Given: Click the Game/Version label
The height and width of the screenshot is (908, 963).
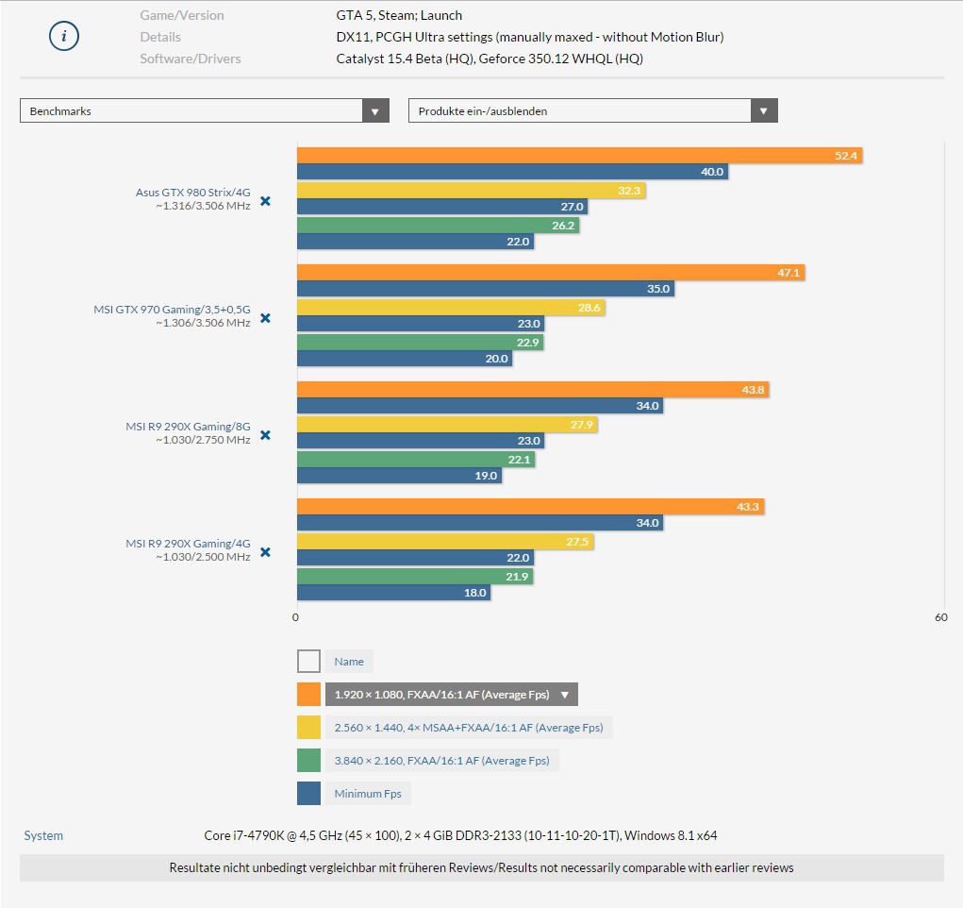Looking at the screenshot, I should click(182, 15).
